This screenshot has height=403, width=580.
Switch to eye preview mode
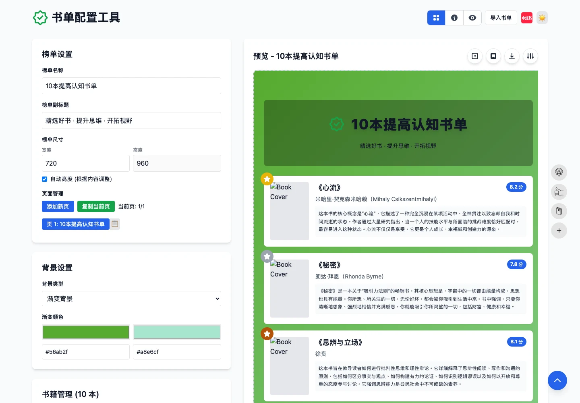[472, 18]
